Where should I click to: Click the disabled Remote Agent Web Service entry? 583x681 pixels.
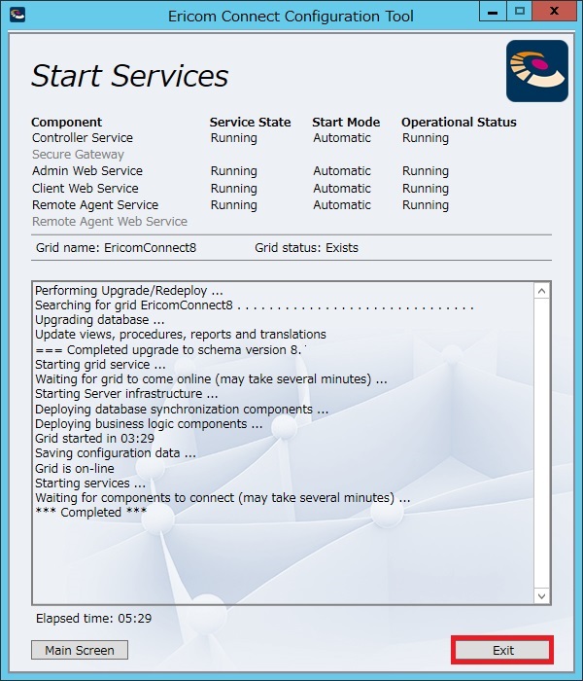click(110, 222)
